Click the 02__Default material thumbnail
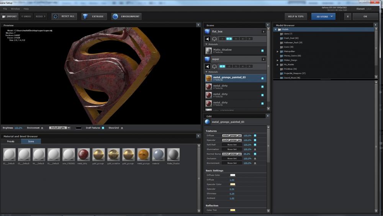 coord(9,155)
